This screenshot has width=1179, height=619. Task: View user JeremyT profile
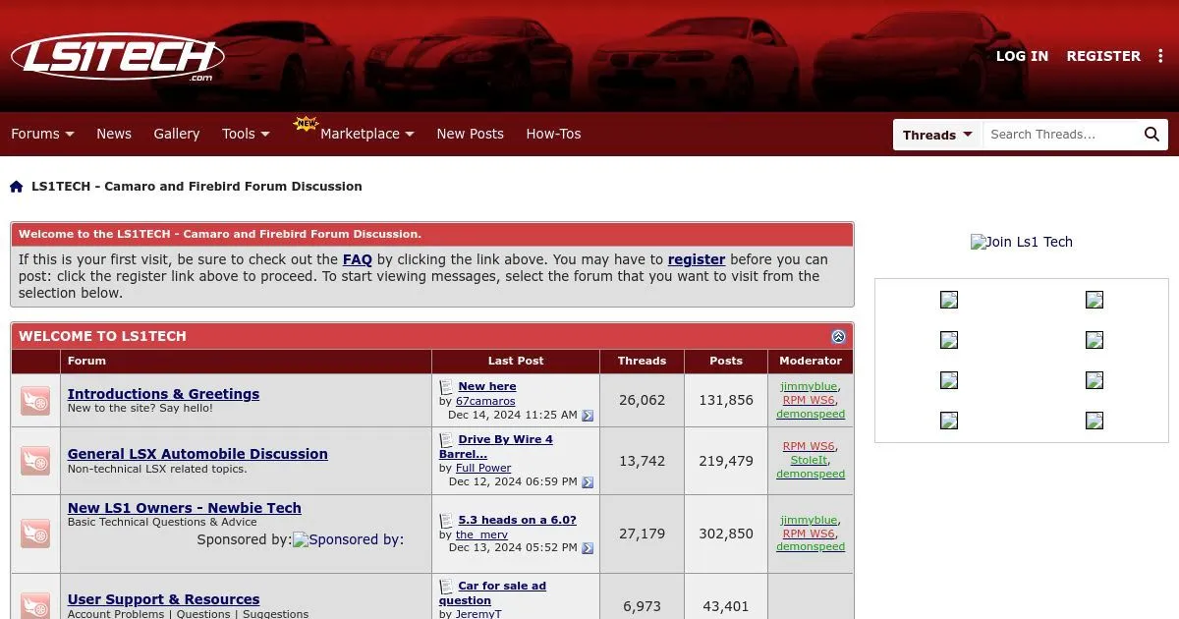pyautogui.click(x=480, y=614)
